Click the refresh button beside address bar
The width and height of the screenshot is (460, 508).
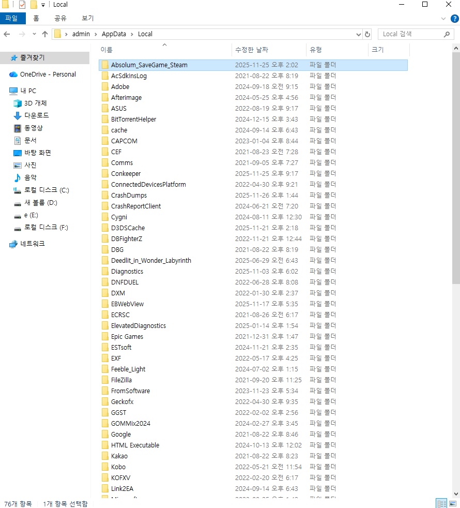coord(367,34)
